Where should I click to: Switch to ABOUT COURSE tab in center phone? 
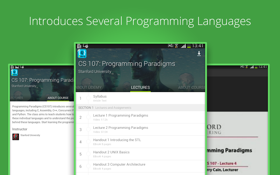[191, 87]
